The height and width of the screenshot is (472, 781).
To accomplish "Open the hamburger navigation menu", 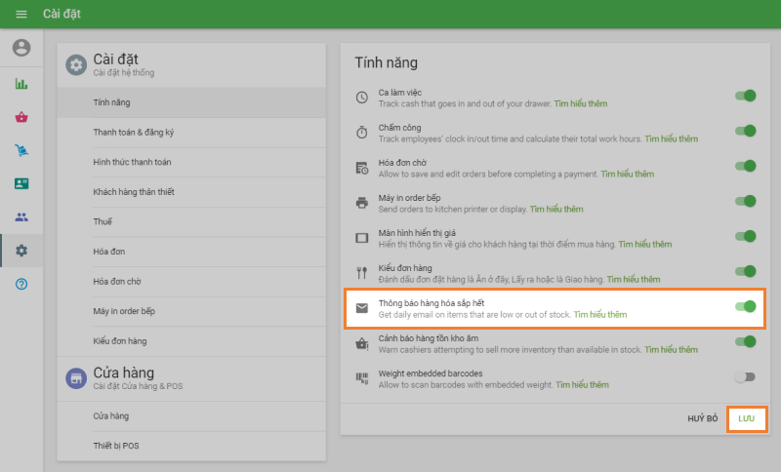I will point(21,14).
